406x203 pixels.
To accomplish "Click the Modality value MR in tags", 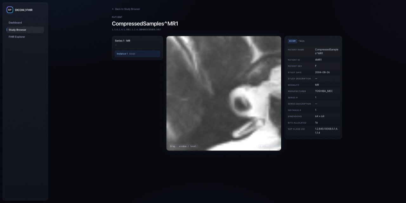I will click(317, 85).
